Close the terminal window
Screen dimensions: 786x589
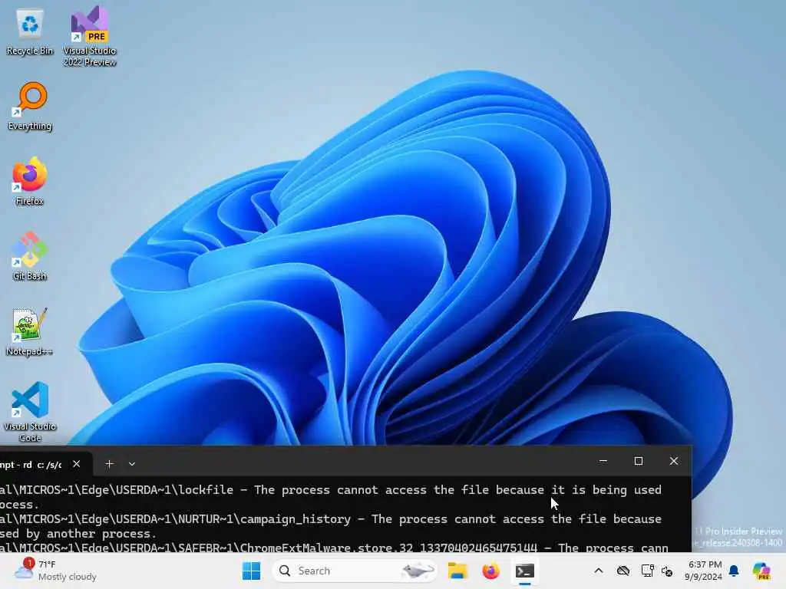[x=674, y=461]
